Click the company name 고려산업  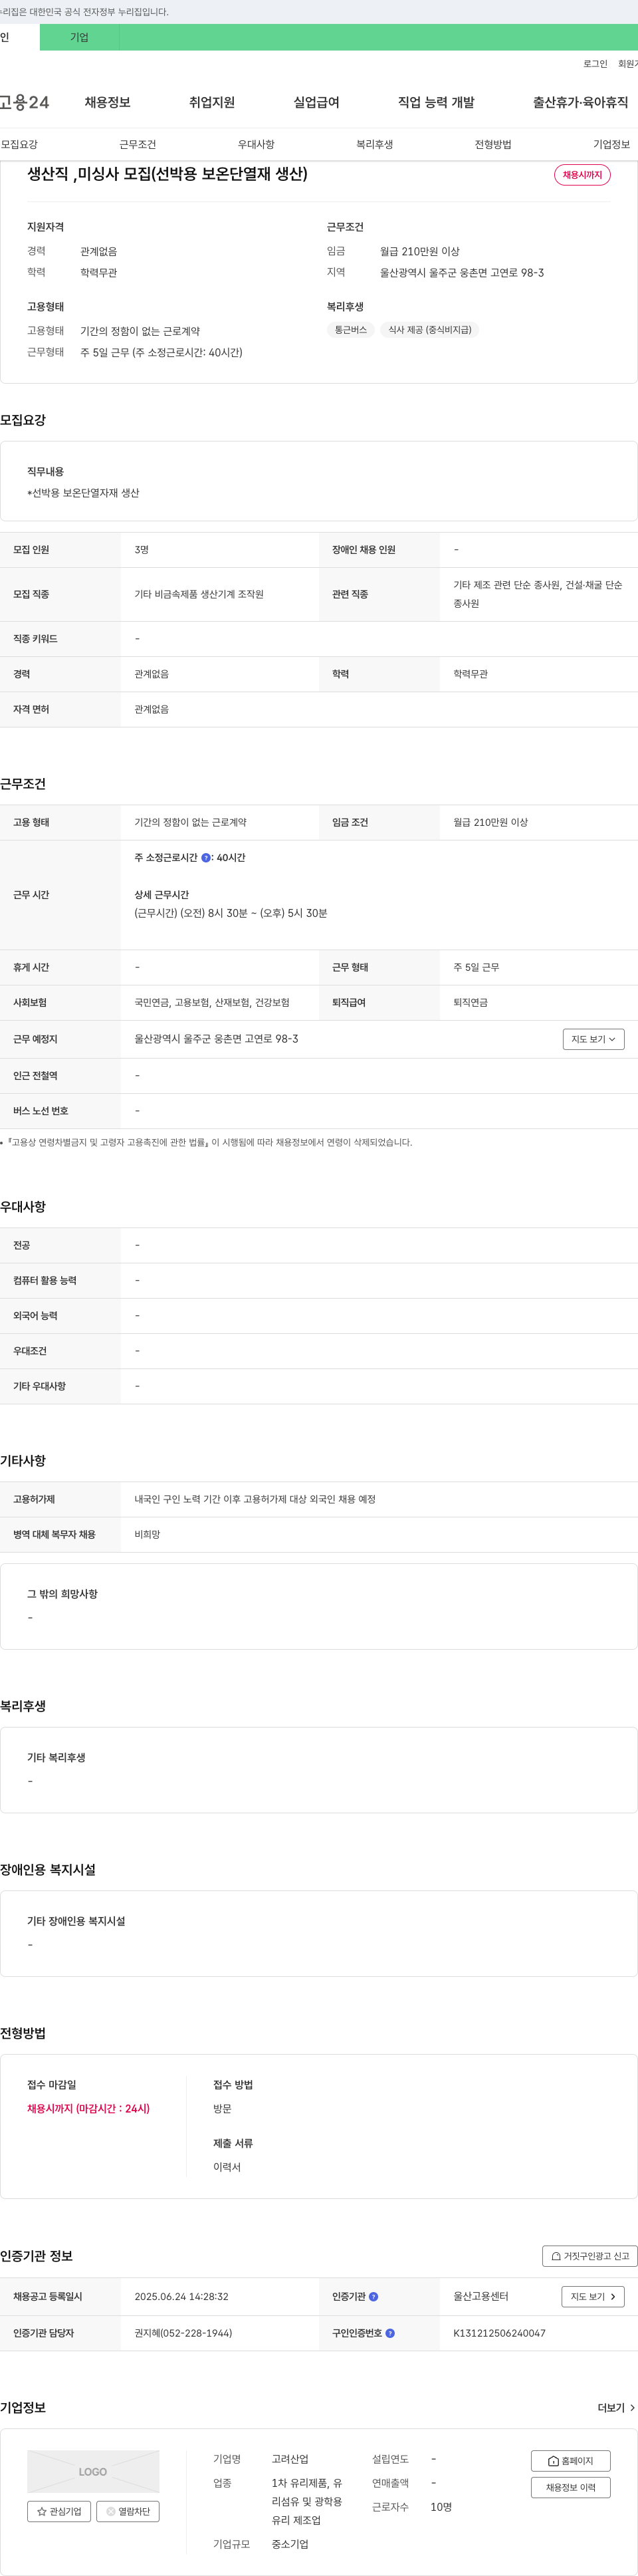[290, 2459]
